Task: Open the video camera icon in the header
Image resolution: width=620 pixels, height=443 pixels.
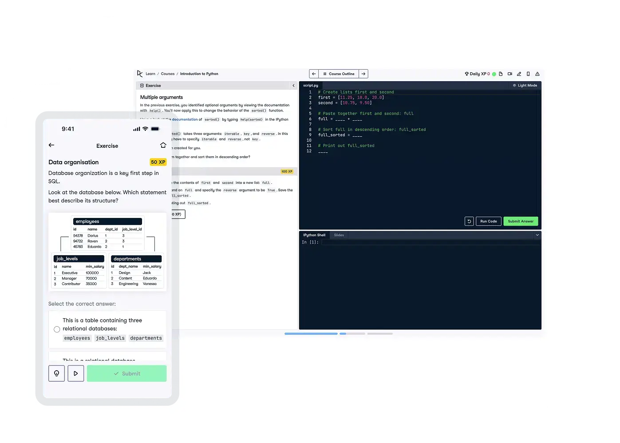Action: (510, 74)
